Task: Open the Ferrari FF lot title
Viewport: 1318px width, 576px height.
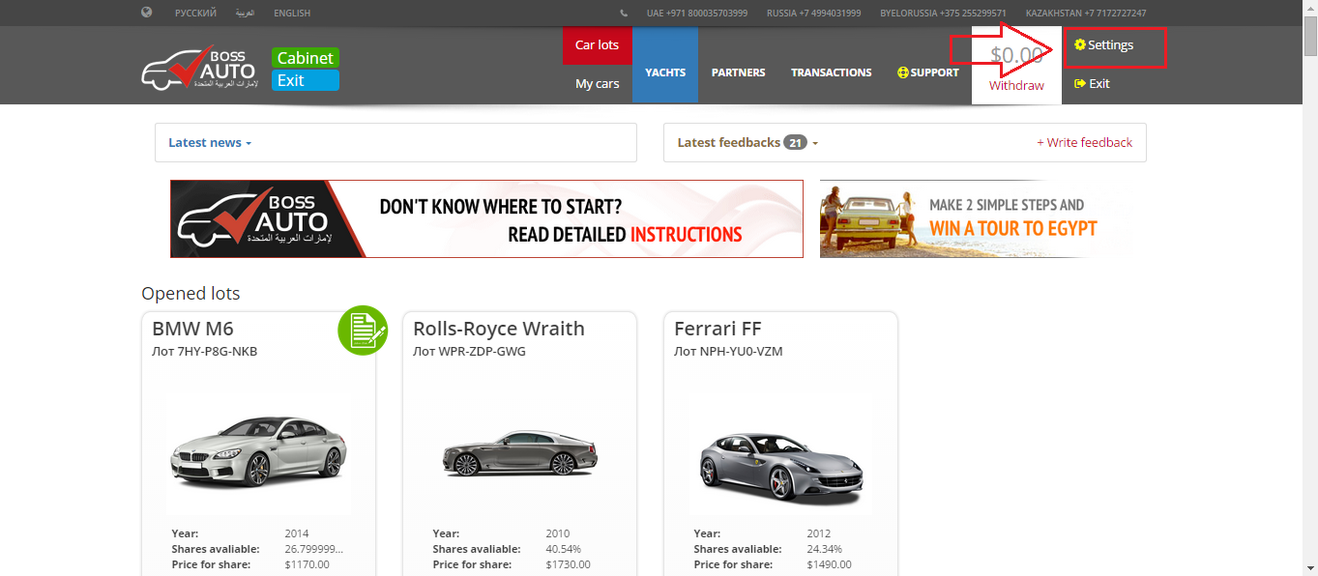Action: [718, 329]
